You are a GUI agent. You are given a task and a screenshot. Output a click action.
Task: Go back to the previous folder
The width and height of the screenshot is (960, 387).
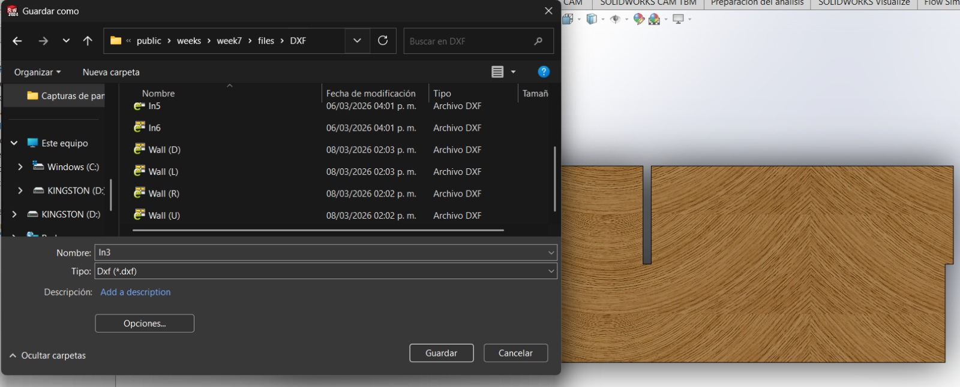(x=17, y=41)
